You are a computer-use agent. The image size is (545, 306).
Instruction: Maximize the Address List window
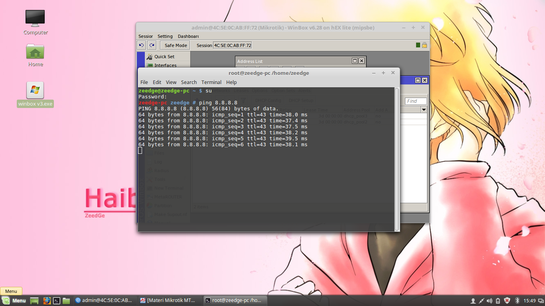click(x=355, y=61)
